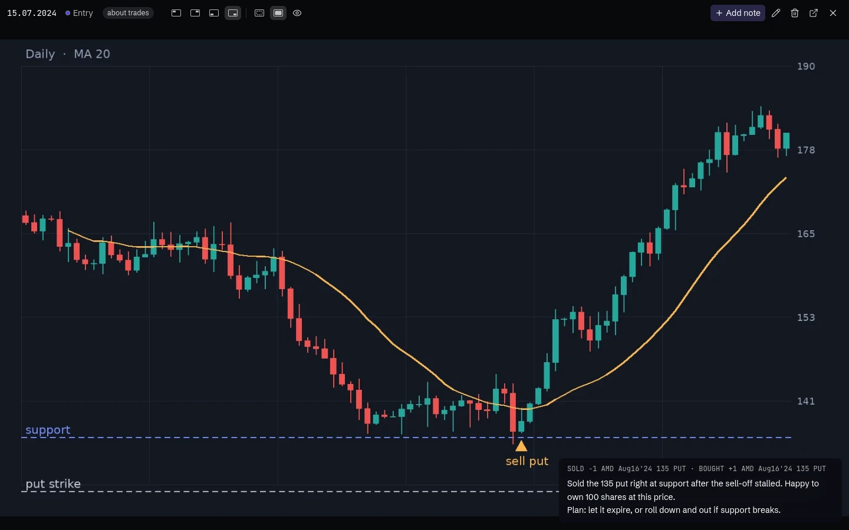The height and width of the screenshot is (530, 849).
Task: Select the bottom-right note position icon
Action: [x=233, y=13]
